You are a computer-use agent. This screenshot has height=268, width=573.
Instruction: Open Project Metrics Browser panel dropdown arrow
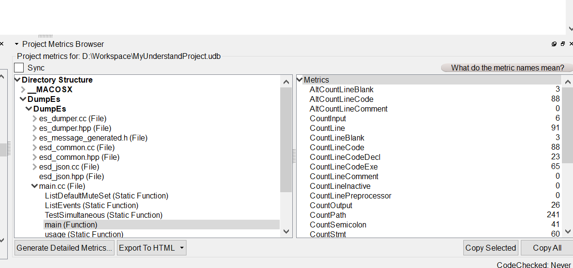[16, 44]
